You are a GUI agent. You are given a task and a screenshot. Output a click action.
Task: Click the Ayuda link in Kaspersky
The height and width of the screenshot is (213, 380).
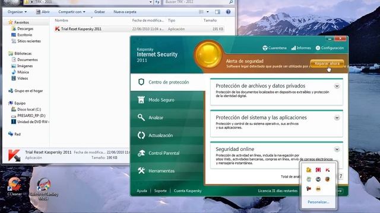[x=142, y=191]
